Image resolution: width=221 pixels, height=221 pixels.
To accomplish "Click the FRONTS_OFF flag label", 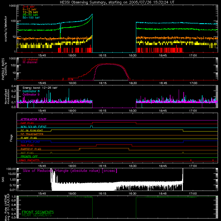I will 29,156.
